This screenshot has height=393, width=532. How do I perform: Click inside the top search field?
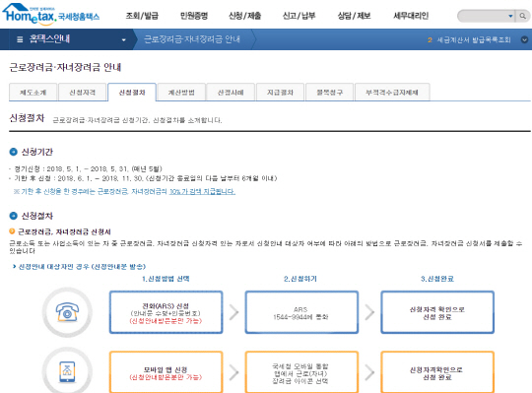pos(483,16)
